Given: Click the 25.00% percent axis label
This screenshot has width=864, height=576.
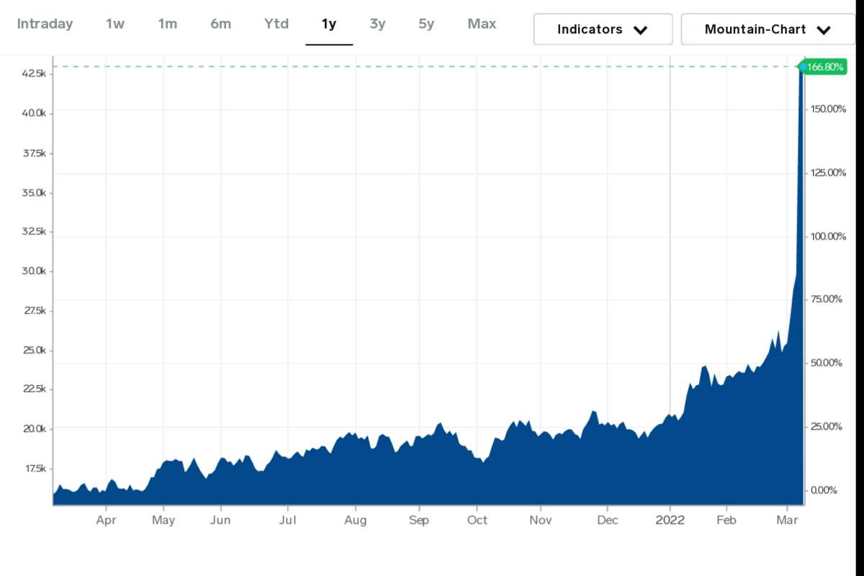Looking at the screenshot, I should [x=825, y=426].
